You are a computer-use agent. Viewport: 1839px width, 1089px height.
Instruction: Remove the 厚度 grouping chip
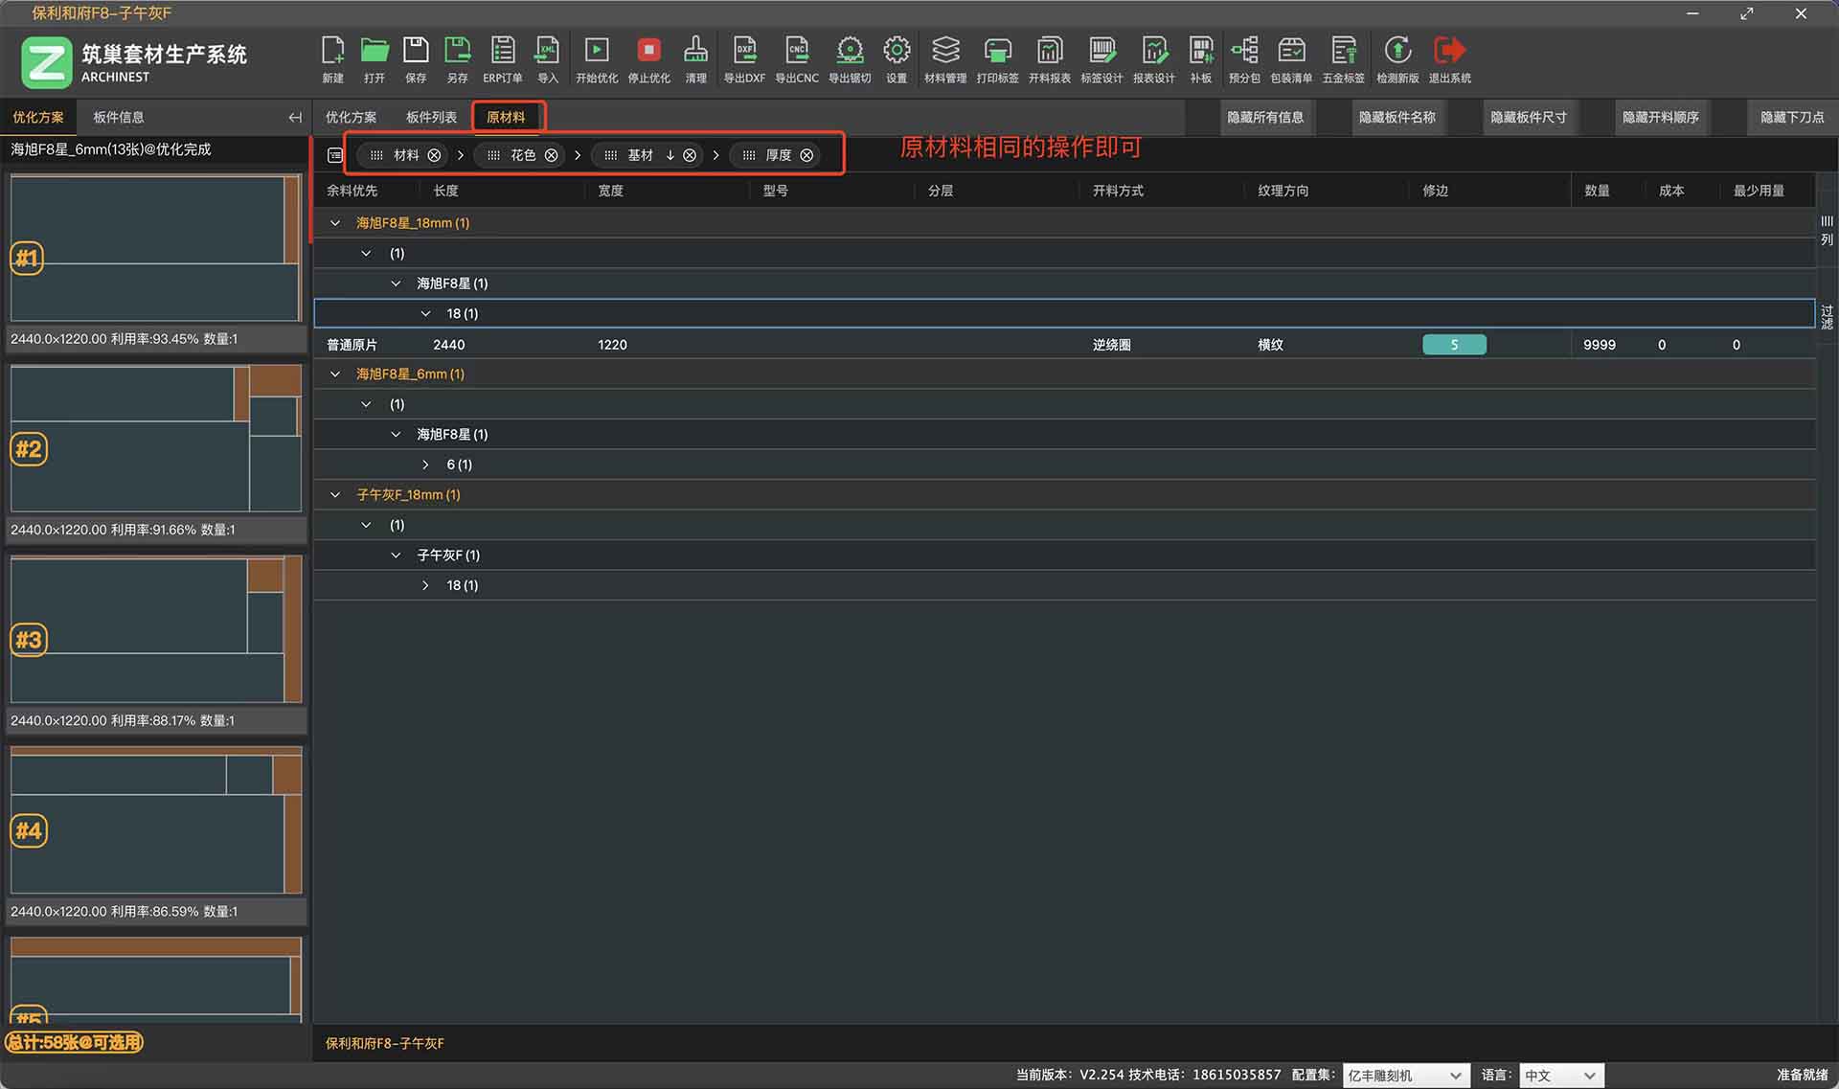point(806,155)
